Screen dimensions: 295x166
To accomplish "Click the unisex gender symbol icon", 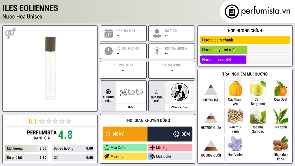I will coord(10,33).
